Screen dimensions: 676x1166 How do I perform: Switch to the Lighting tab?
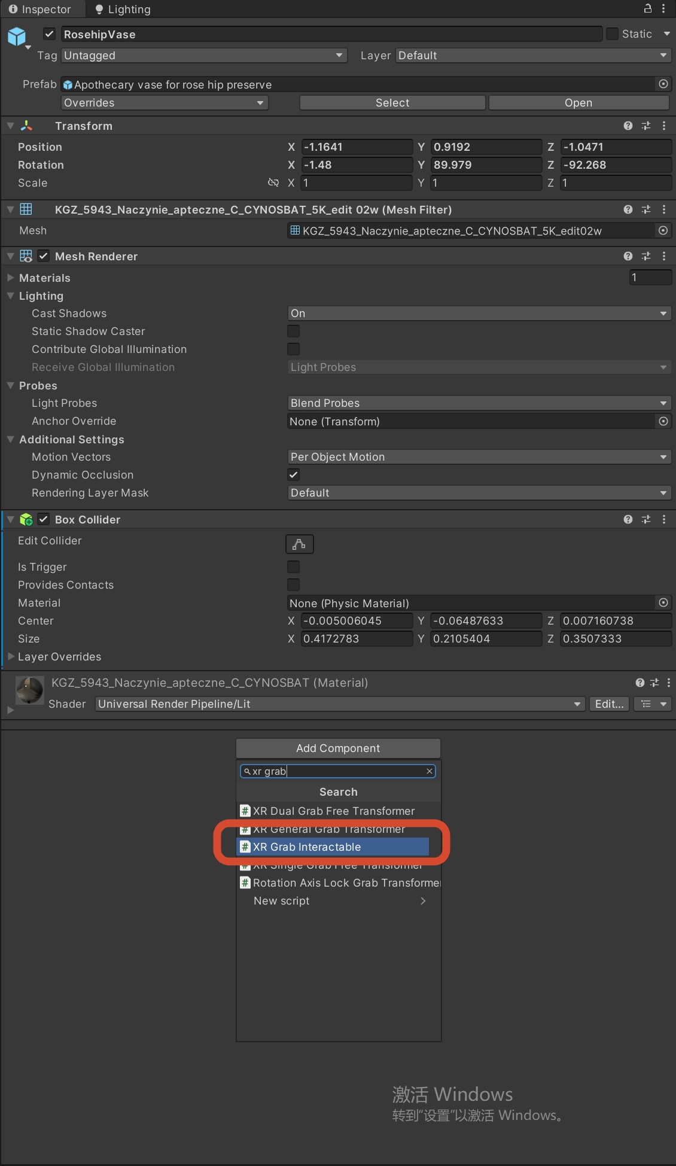[123, 9]
